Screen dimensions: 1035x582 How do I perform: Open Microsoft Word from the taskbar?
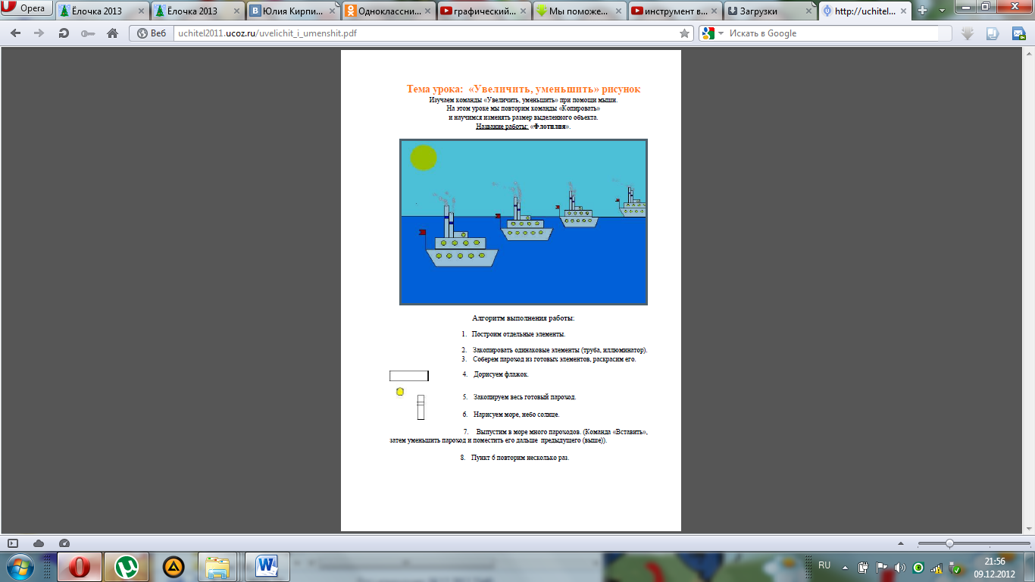coord(267,566)
